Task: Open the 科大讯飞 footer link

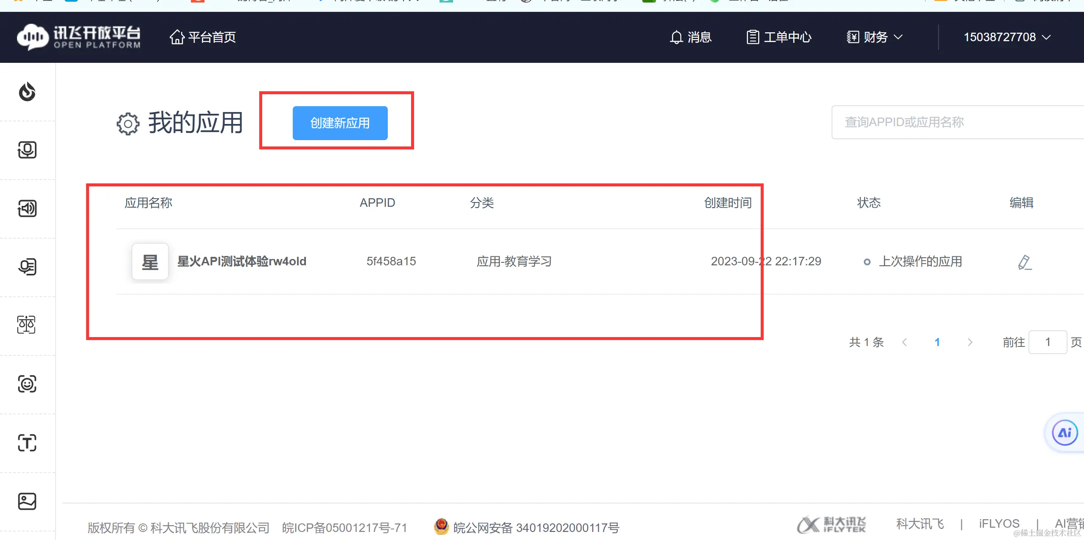Action: [920, 524]
